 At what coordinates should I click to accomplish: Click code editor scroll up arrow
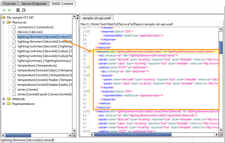[221, 29]
